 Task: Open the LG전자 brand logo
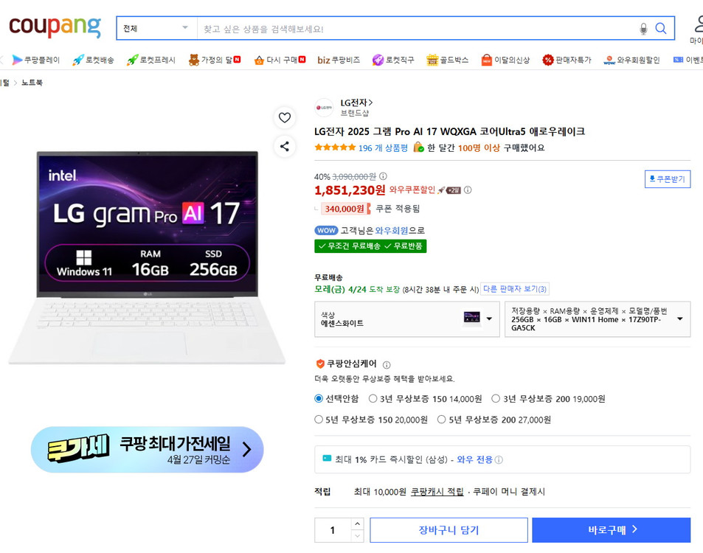324,108
